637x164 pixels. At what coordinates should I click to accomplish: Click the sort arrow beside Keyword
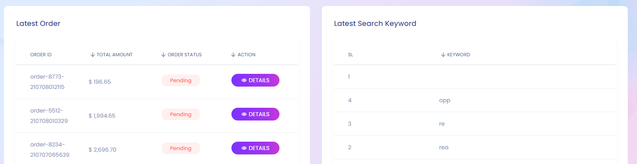tap(443, 55)
